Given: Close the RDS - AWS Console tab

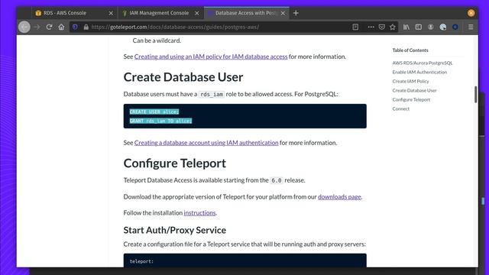Looking at the screenshot, I should pos(111,13).
